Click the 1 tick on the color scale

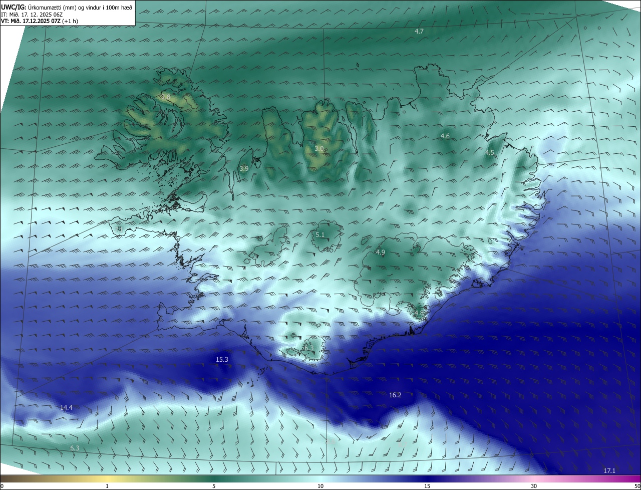point(107,486)
